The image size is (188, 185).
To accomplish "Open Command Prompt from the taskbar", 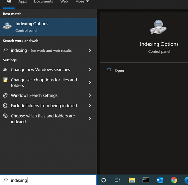I will click(x=146, y=180).
